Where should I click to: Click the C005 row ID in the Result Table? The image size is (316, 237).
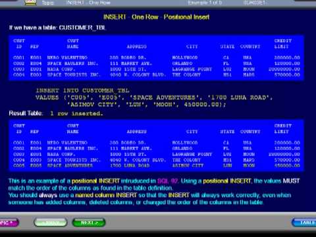tap(19, 165)
